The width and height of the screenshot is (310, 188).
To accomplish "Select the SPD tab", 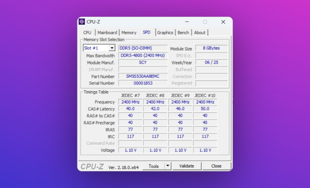I will (147, 32).
